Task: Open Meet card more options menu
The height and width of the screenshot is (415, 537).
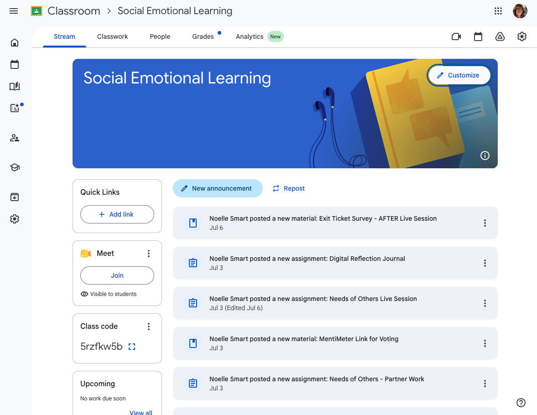Action: coord(149,254)
